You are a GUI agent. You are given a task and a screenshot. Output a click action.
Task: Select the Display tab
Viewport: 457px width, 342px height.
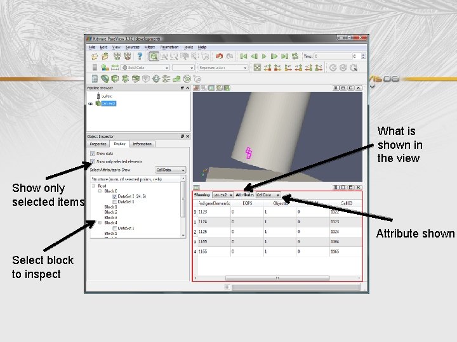[x=119, y=144]
